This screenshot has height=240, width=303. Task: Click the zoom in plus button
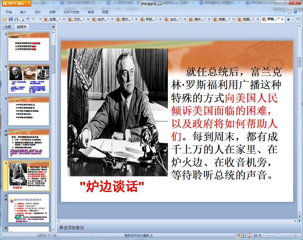click(296, 235)
